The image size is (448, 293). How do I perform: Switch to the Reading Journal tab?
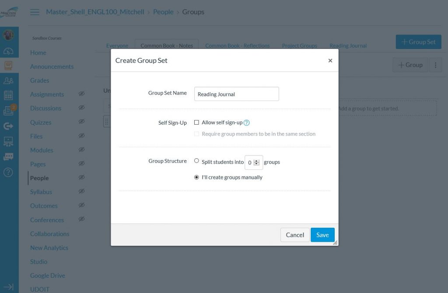click(348, 45)
